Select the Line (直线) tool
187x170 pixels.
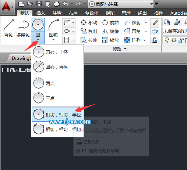click(8, 28)
